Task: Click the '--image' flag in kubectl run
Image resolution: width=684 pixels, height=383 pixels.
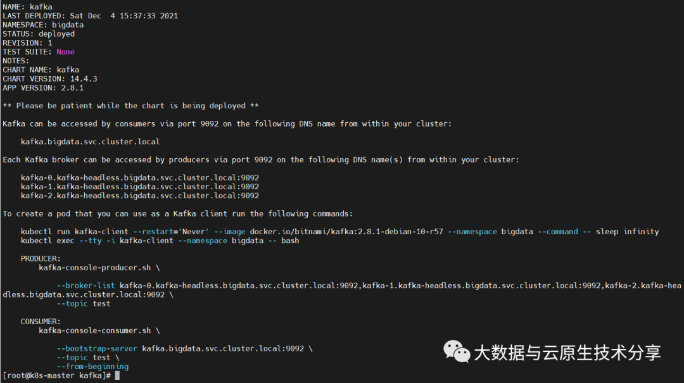Action: coord(229,232)
